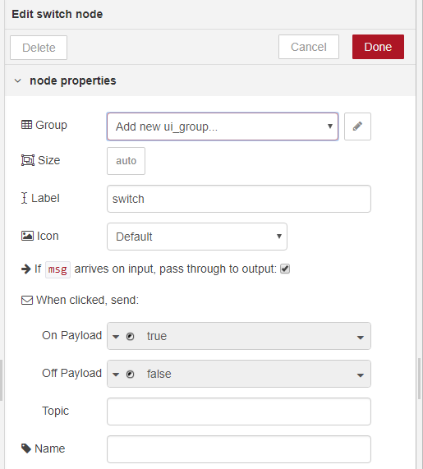Image resolution: width=423 pixels, height=469 pixels.
Task: Click the arrow icon beside 'If msg'
Action: coord(26,269)
